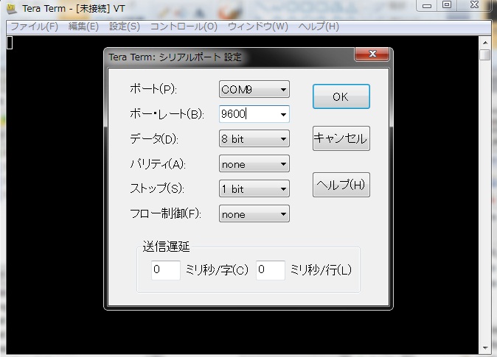Open the ファイル(F) menu

(x=35, y=26)
